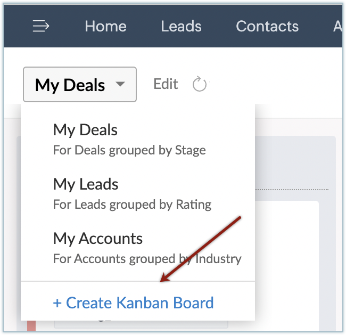Click the white kanban card behind the dropdown
Image resolution: width=346 pixels, height=335 pixels.
(287, 240)
